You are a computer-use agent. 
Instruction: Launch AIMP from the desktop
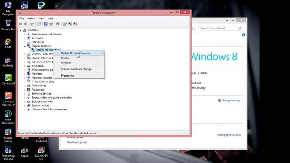tap(8, 43)
